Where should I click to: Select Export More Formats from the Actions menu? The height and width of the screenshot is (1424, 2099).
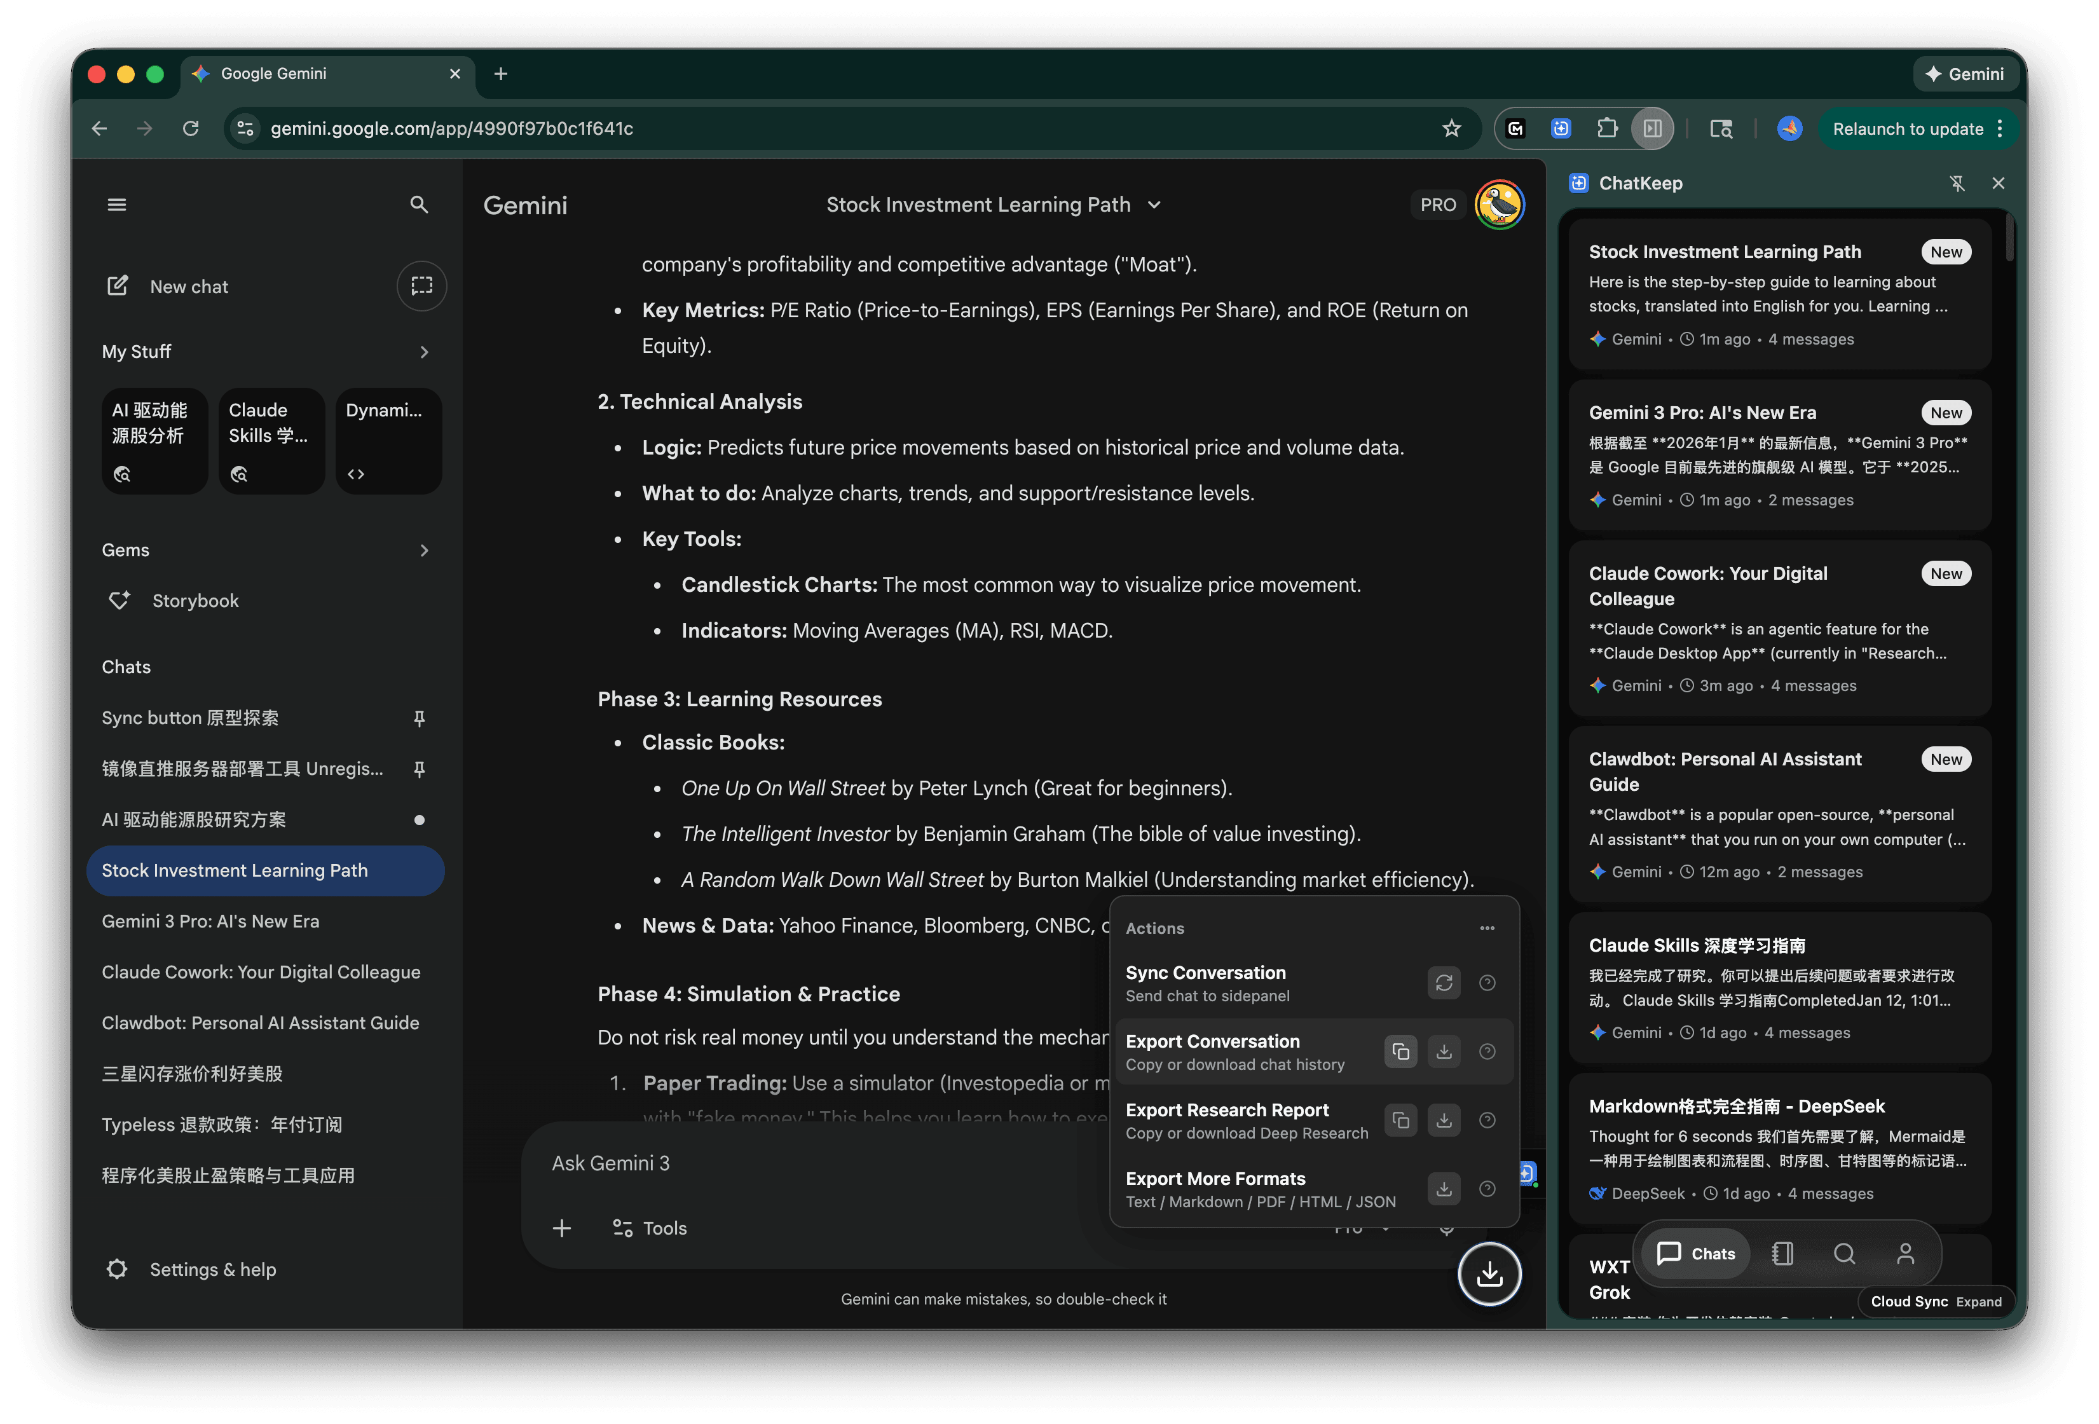[x=1215, y=1179]
